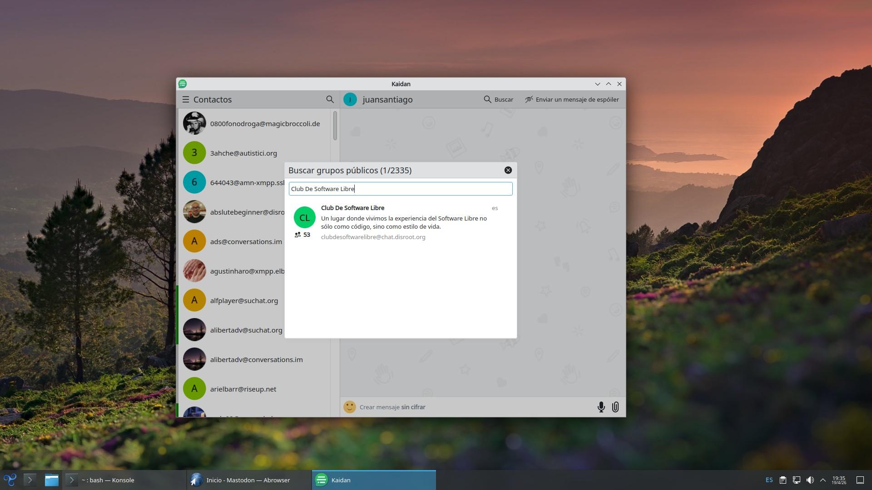Viewport: 872px width, 490px height.
Task: Open the clipboard tray icon
Action: [783, 480]
